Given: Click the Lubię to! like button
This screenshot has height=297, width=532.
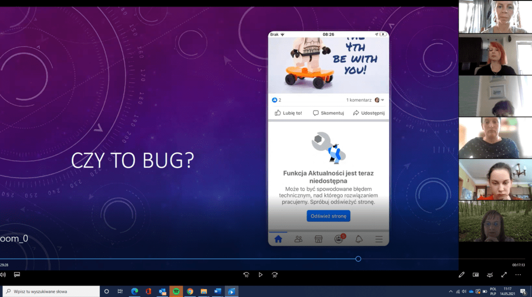Looking at the screenshot, I should coord(288,113).
